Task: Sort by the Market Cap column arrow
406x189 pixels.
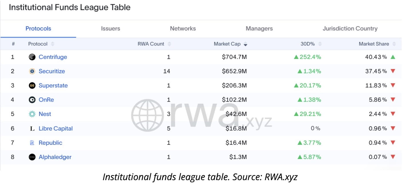Action: point(245,44)
